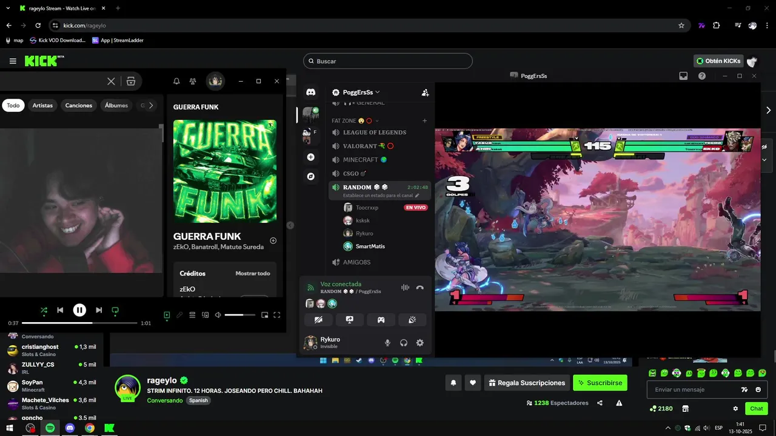Toggle Discord microphone mute

(x=387, y=343)
